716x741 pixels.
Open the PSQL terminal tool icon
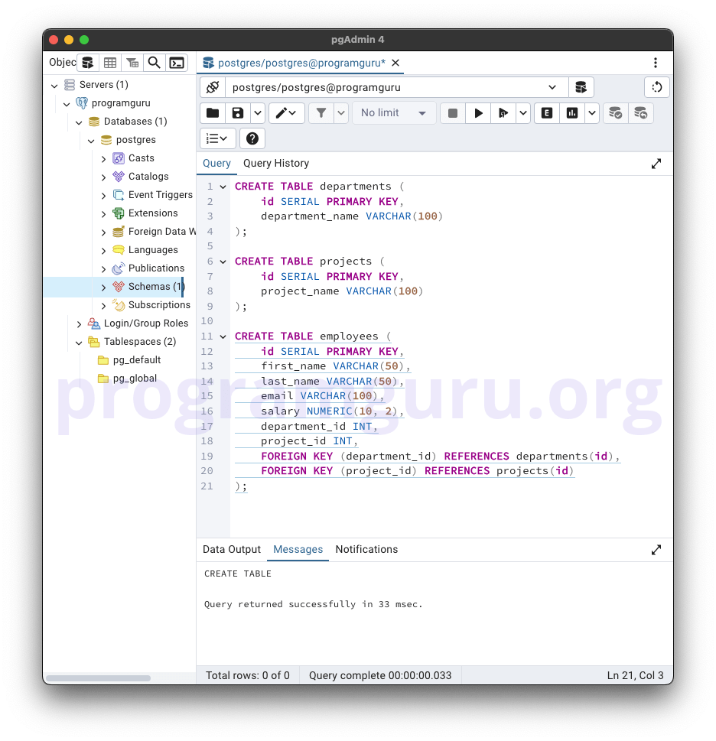(177, 63)
